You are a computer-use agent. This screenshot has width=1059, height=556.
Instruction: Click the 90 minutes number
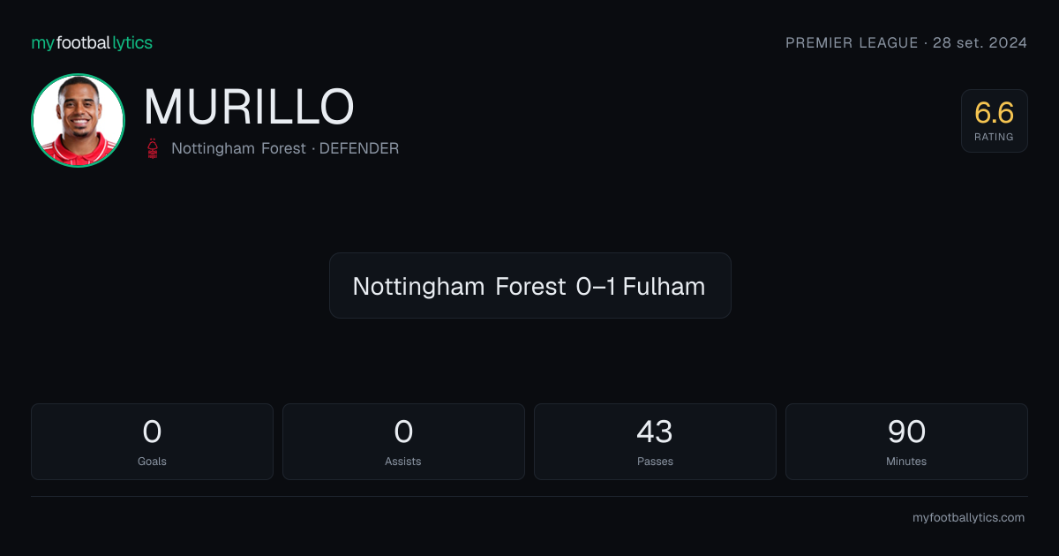pyautogui.click(x=906, y=432)
